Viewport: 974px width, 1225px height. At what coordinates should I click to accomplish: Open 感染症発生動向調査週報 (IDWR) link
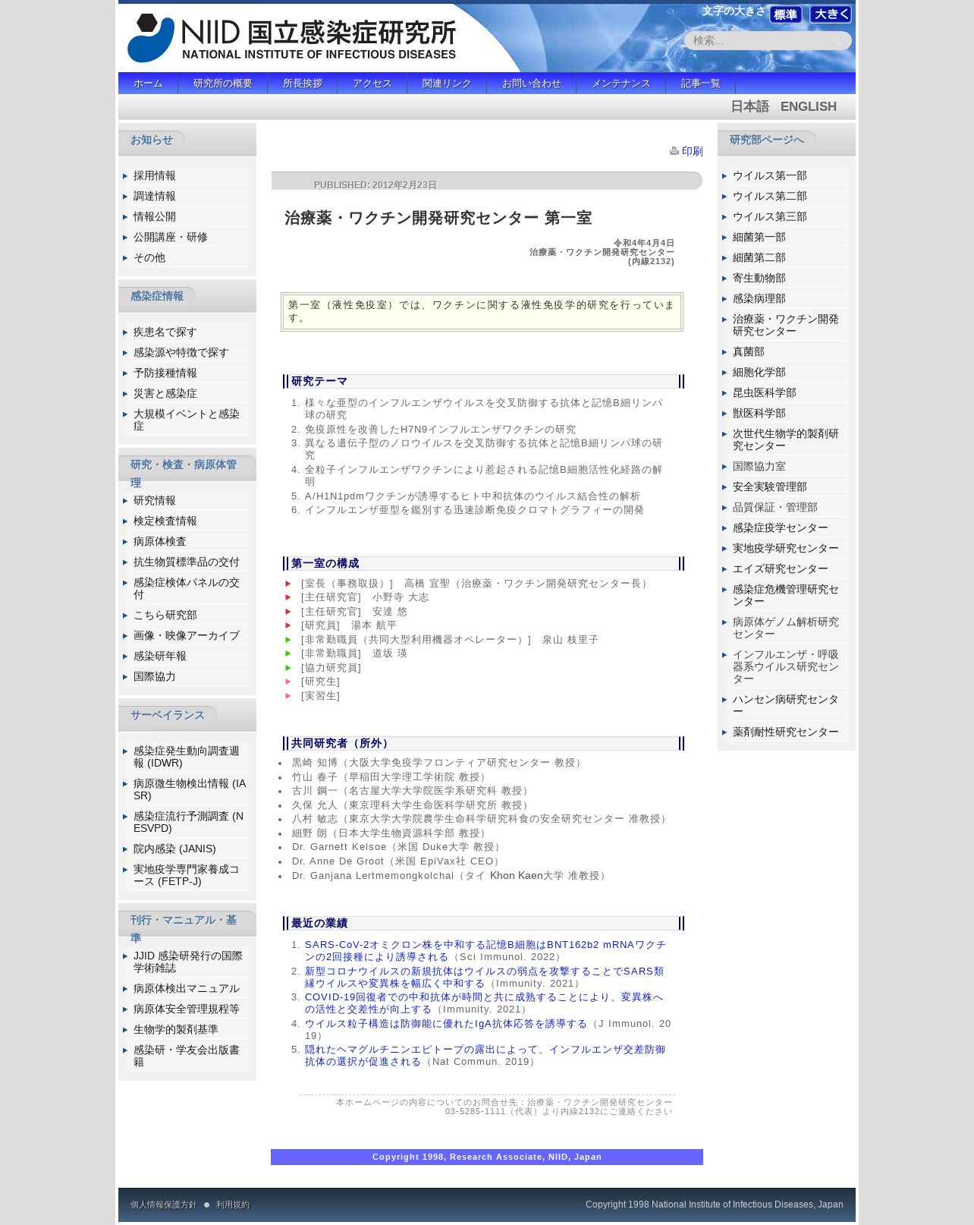coord(187,757)
